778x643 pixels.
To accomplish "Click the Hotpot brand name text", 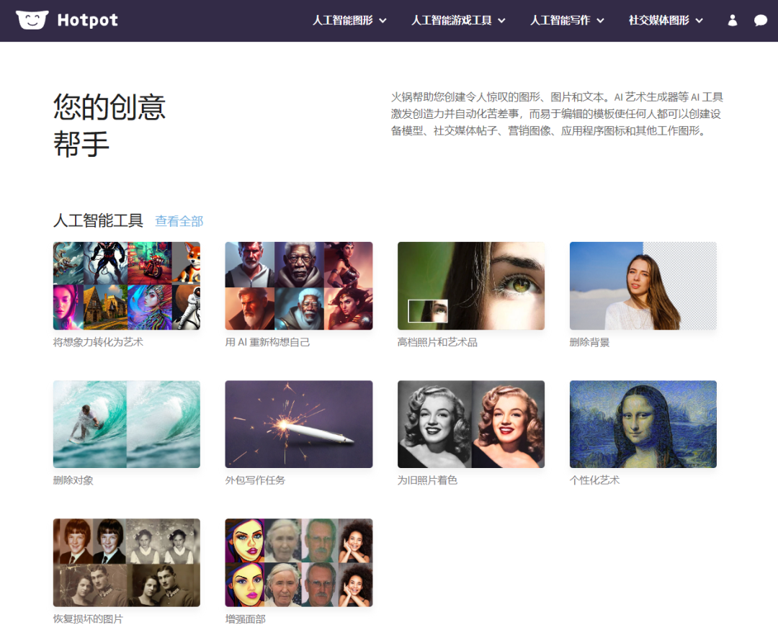I will 88,21.
